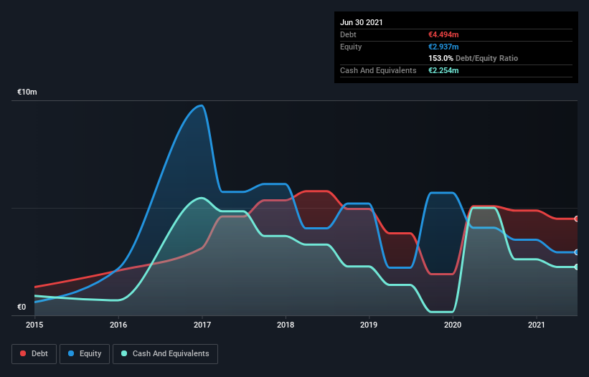Click the €10m y-axis label

27,92
